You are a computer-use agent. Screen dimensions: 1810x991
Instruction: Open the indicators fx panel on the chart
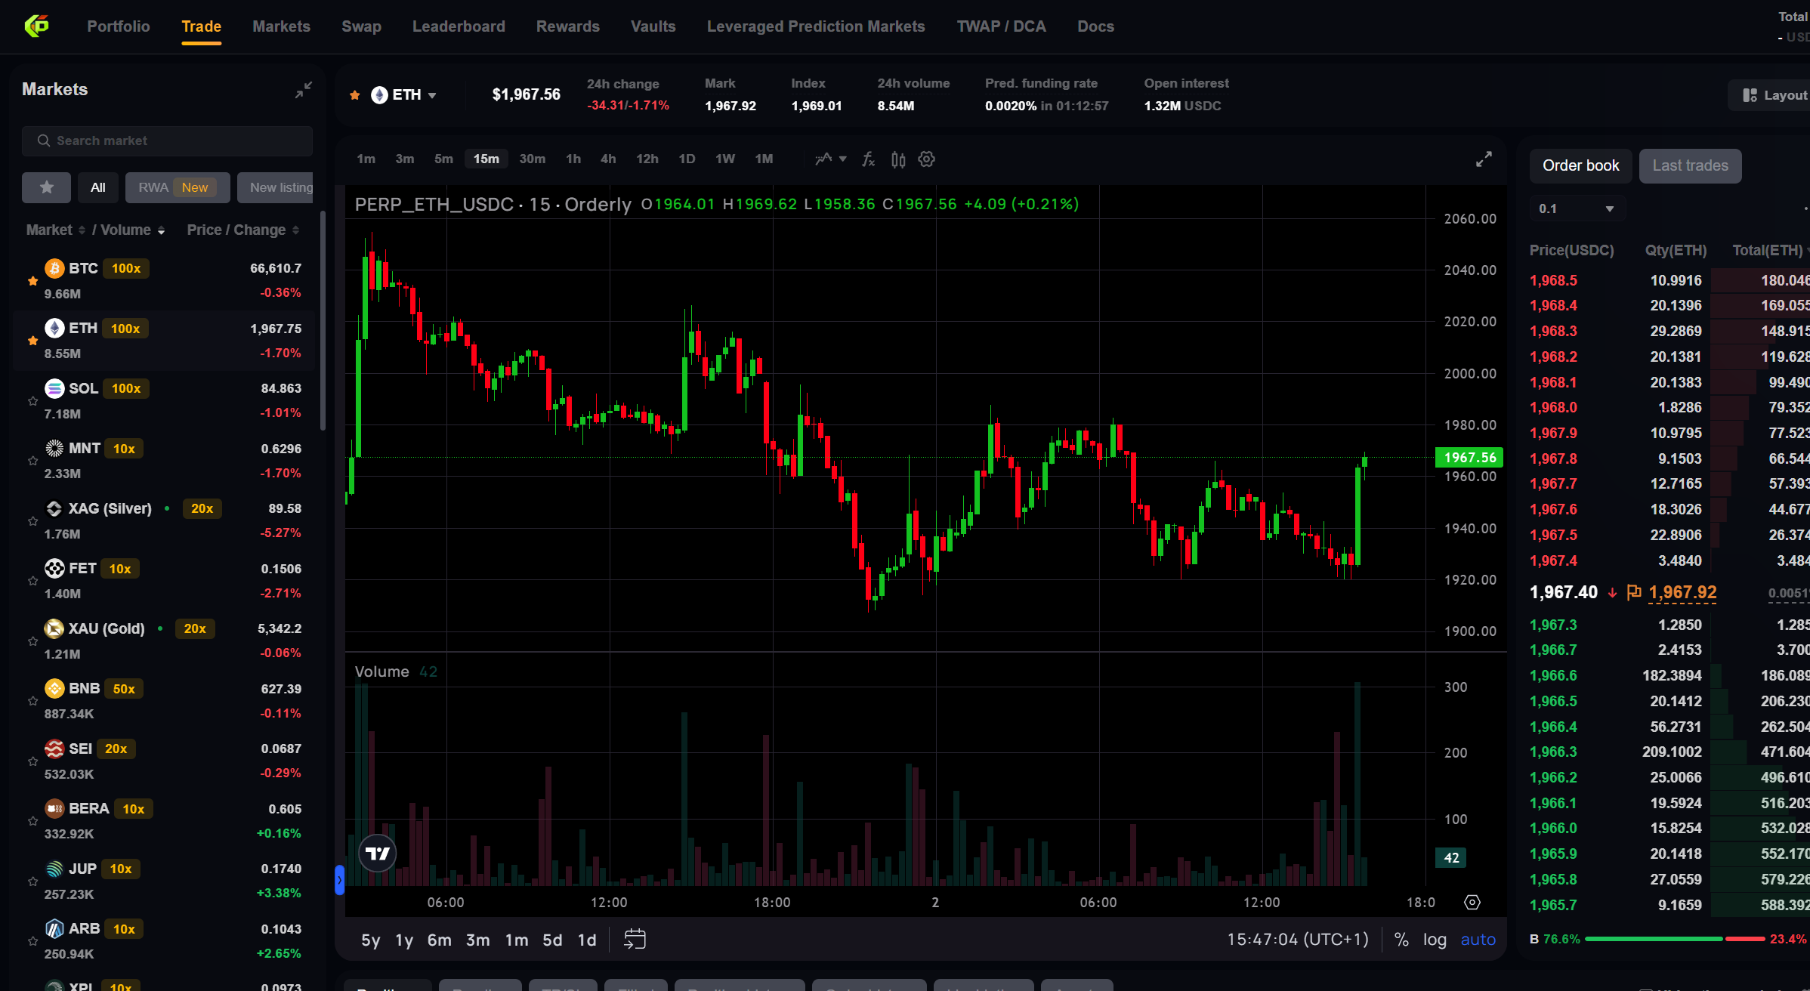pos(867,159)
